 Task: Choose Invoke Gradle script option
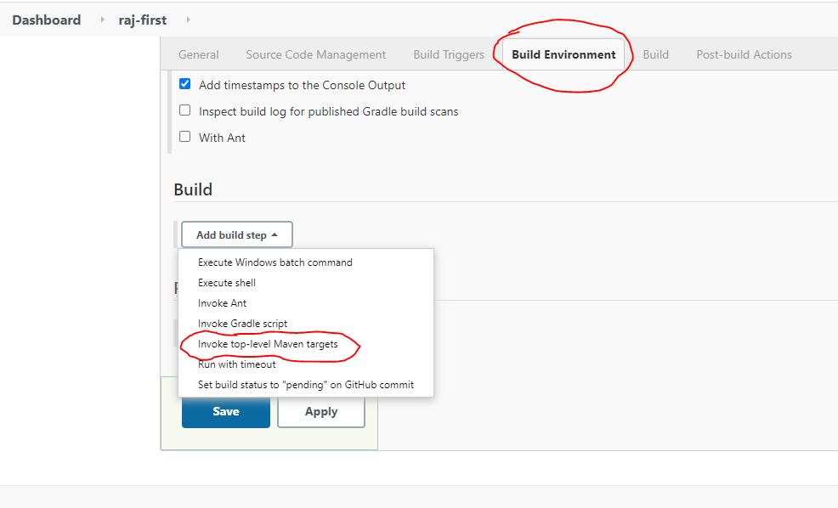tap(242, 324)
